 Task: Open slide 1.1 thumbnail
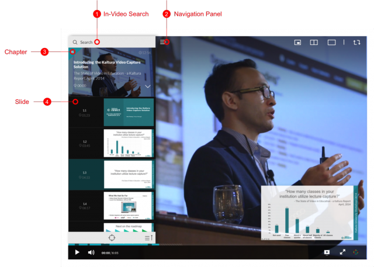pos(129,111)
